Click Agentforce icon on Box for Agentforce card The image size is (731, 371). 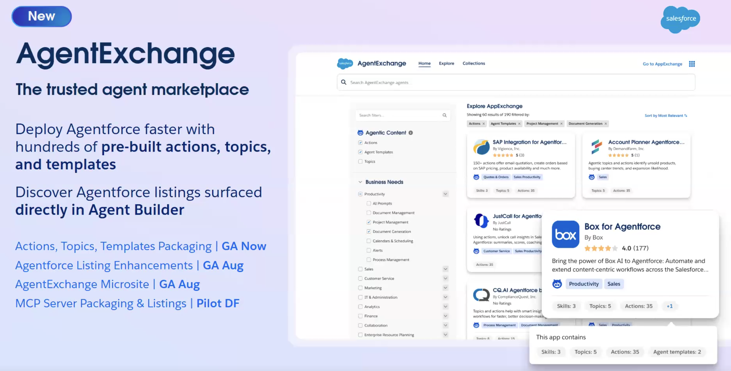click(557, 284)
